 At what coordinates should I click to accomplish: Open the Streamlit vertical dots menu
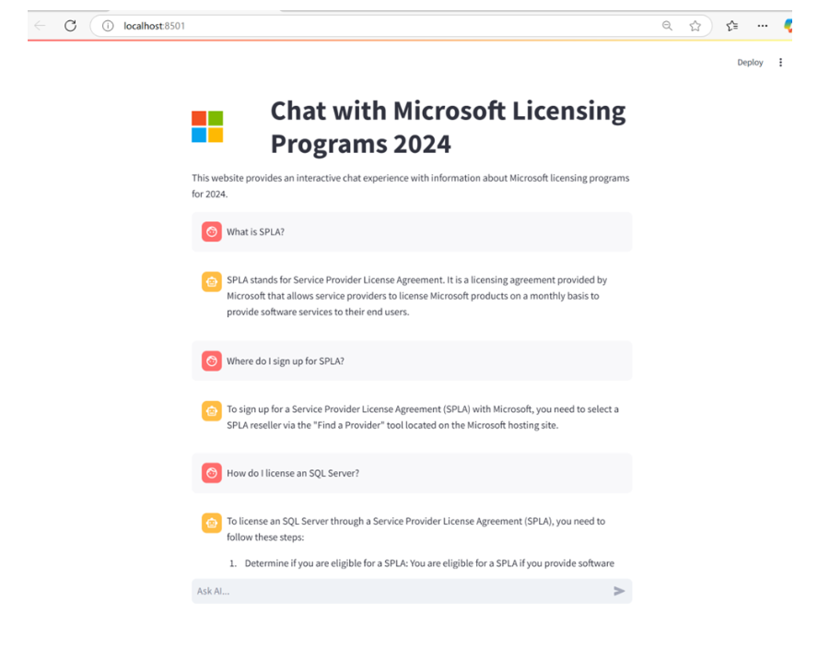click(780, 62)
